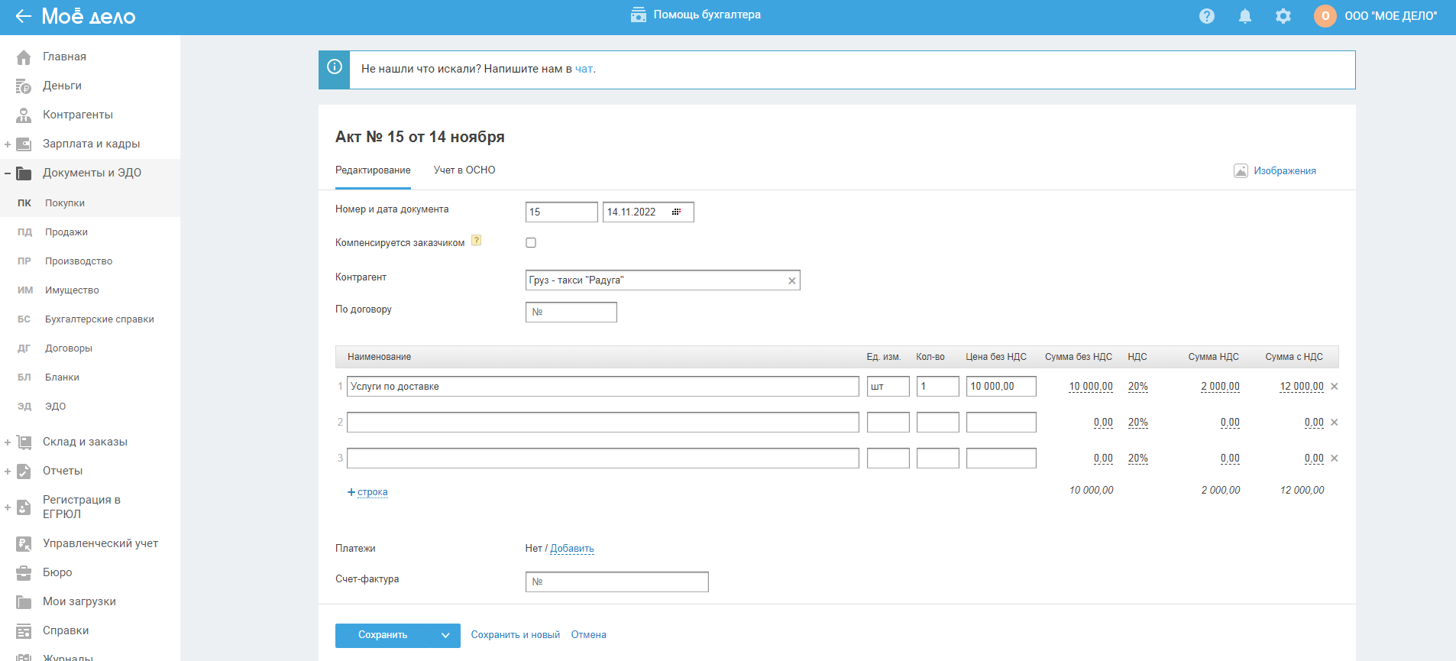This screenshot has height=661, width=1456.
Task: Open Продажи in the sidebar
Action: (66, 232)
